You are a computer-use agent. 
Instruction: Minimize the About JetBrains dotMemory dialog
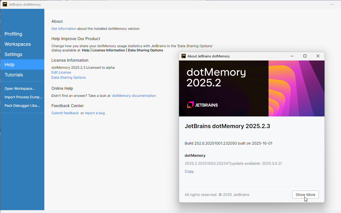point(292,56)
